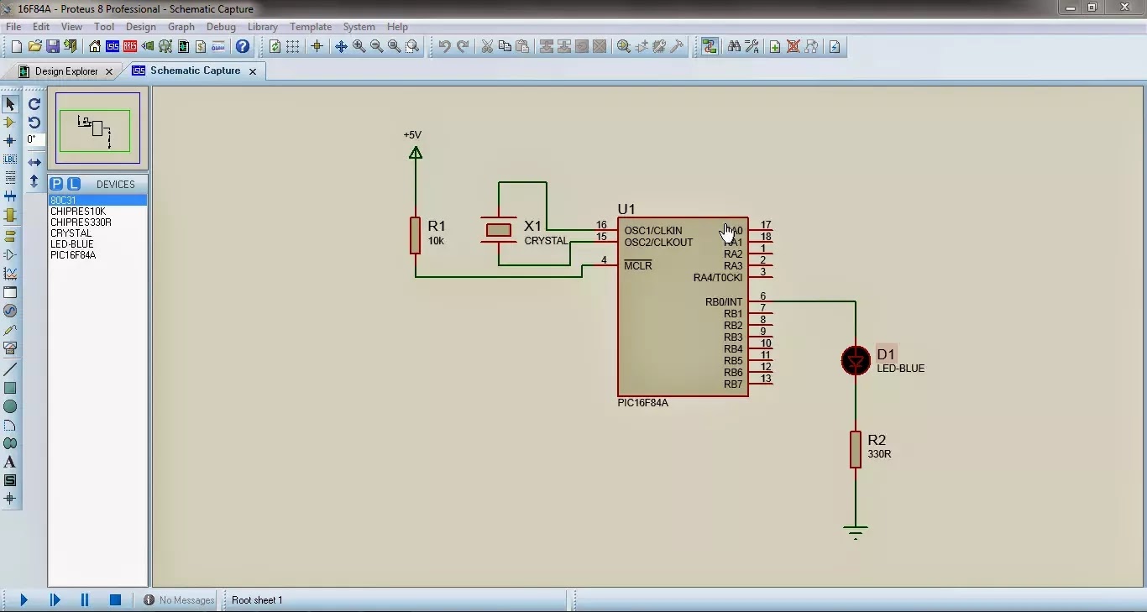Click the P pick devices button
1147x612 pixels.
click(56, 184)
